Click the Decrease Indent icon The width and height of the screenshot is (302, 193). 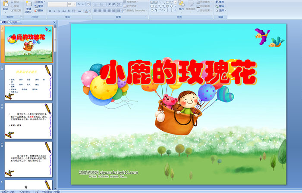coord(109,4)
